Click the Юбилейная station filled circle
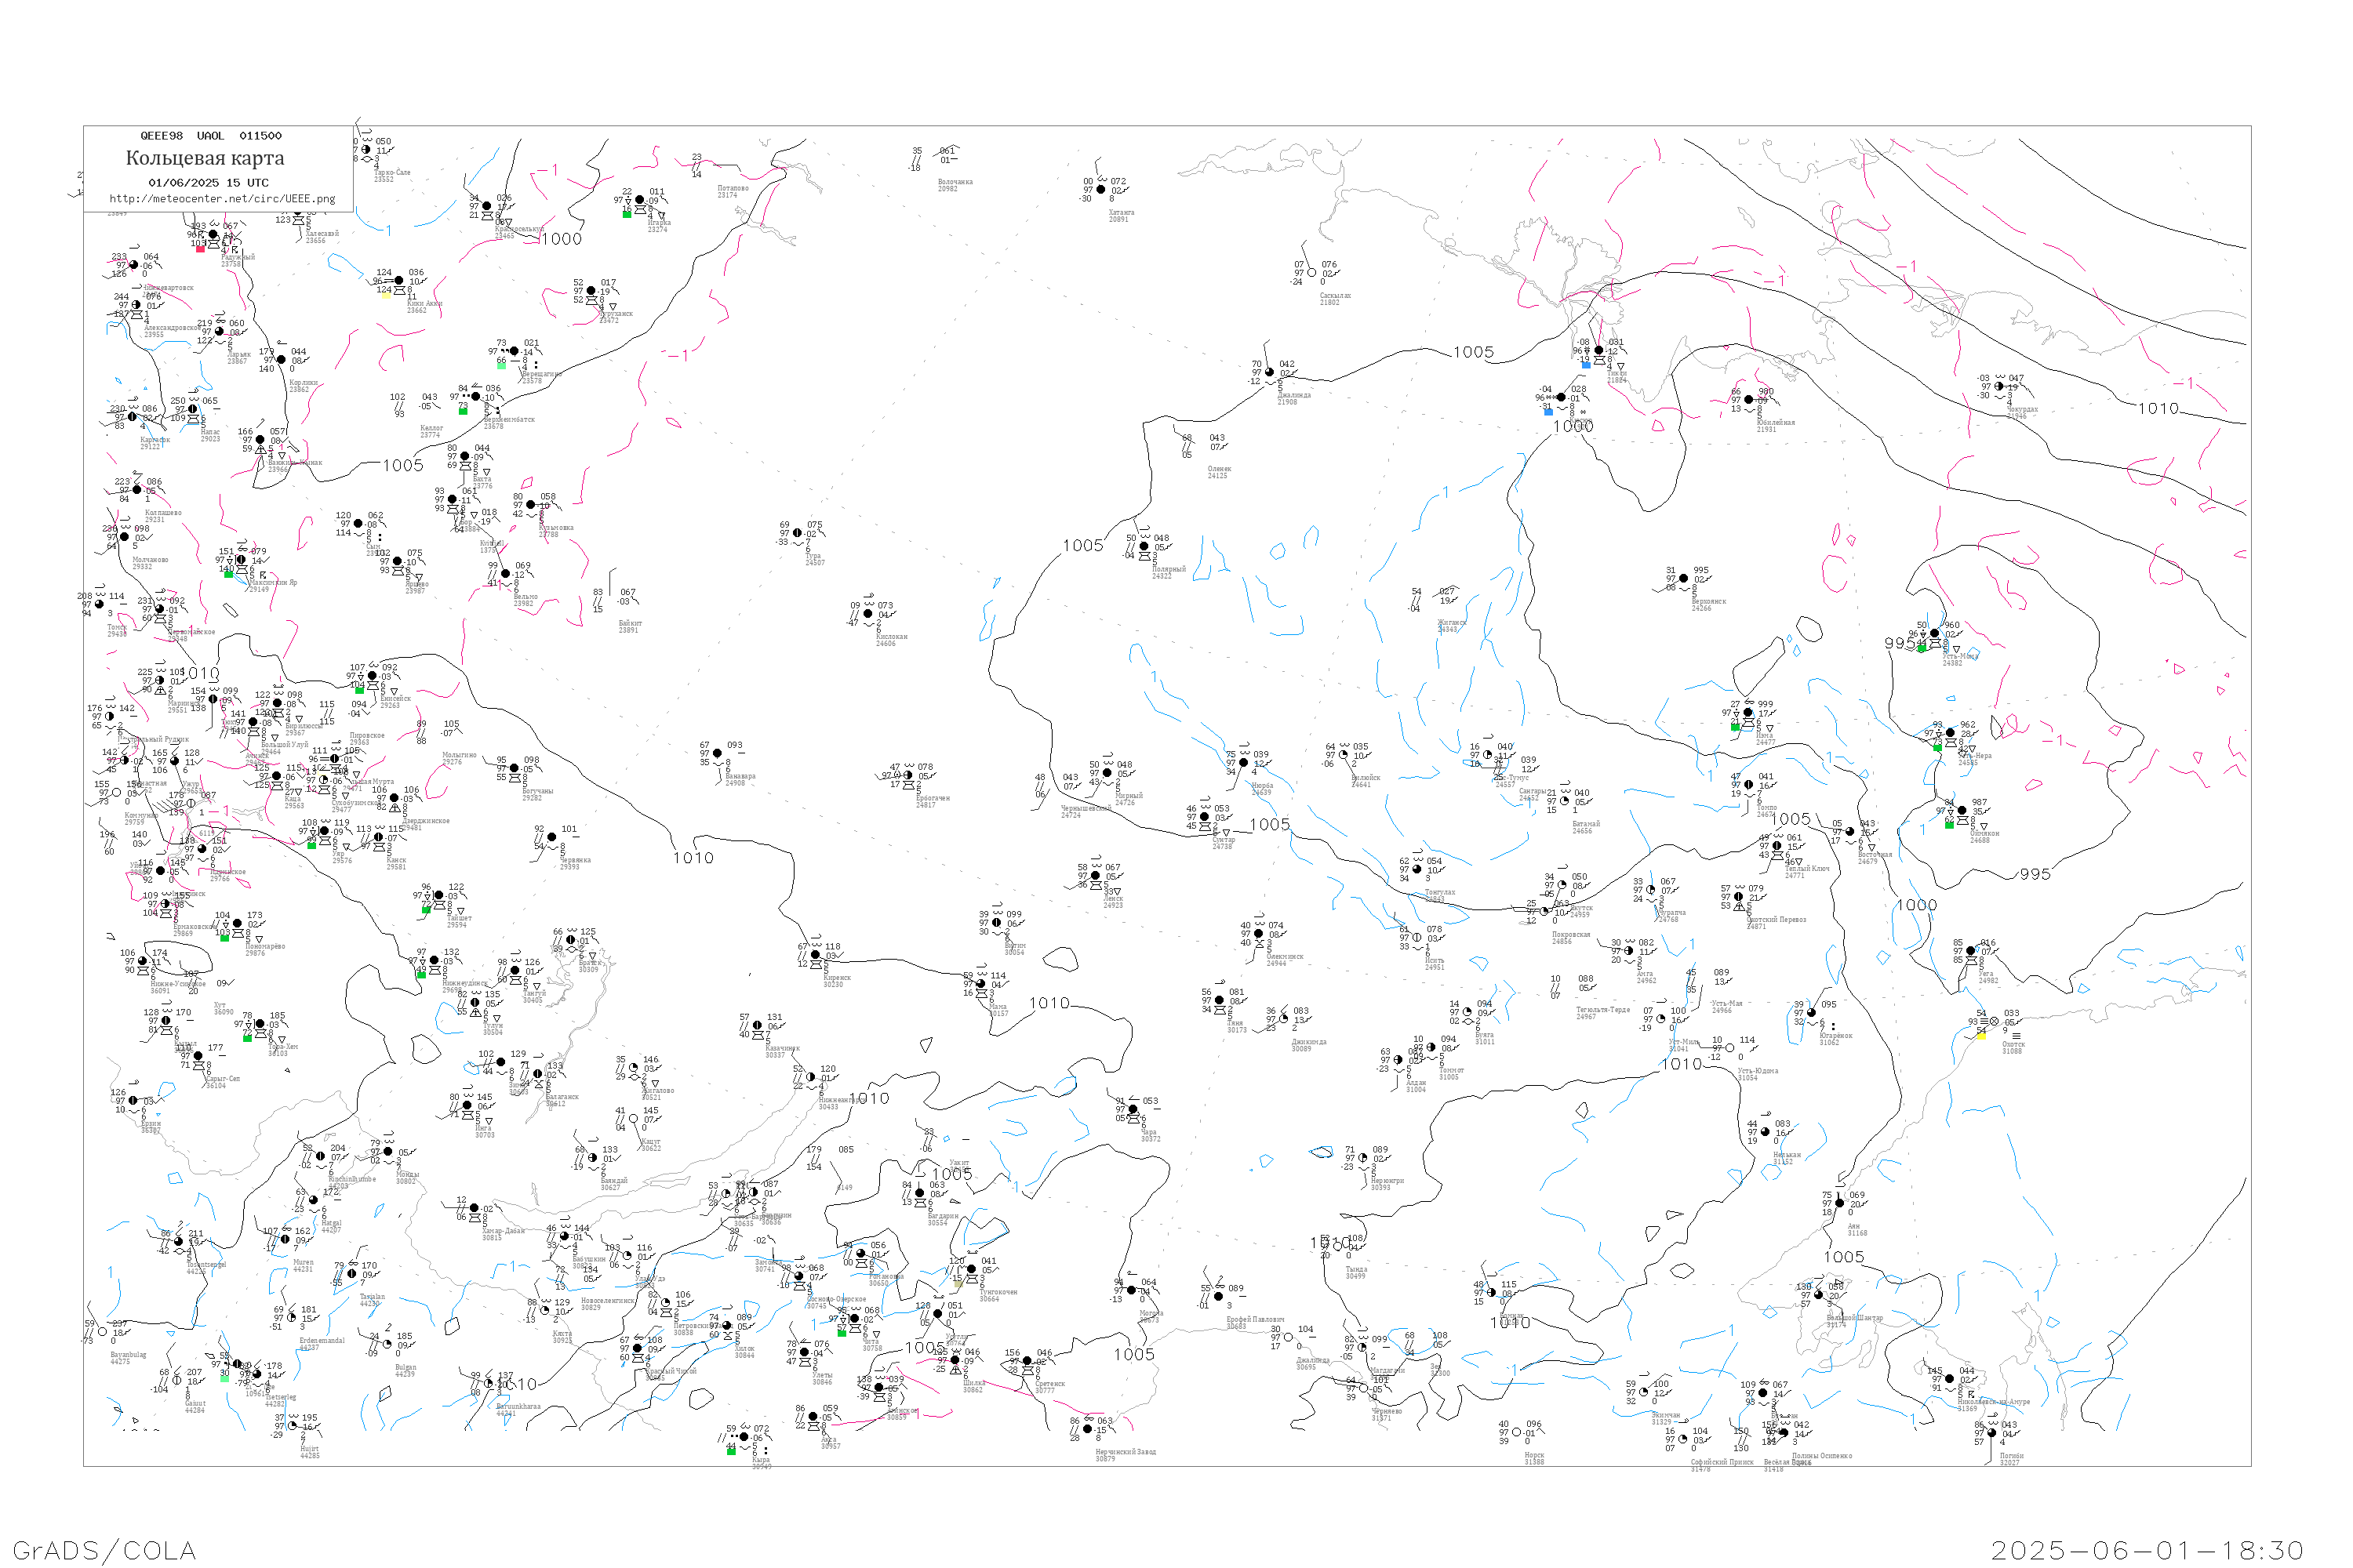2353x1568 pixels. (1749, 399)
